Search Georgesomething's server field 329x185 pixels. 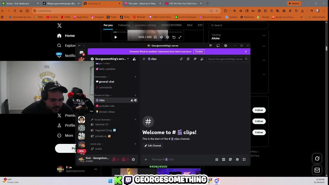pos(227,59)
